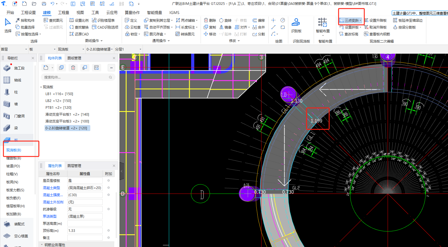Open 三点变斜 dropdown
The image size is (448, 247).
(361, 21)
